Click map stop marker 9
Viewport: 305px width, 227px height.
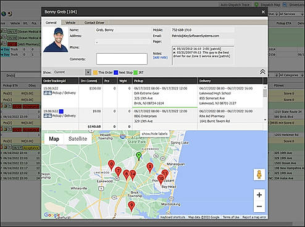coord(132,206)
